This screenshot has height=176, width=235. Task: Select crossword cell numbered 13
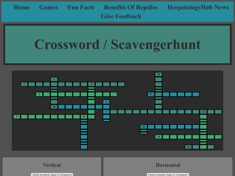pyautogui.click(x=188, y=147)
